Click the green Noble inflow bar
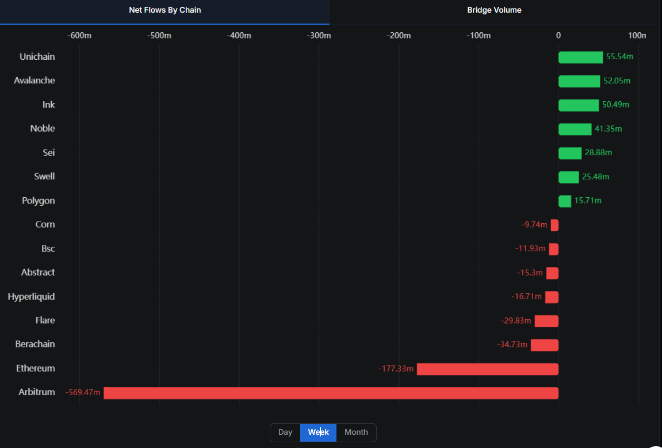 click(575, 129)
